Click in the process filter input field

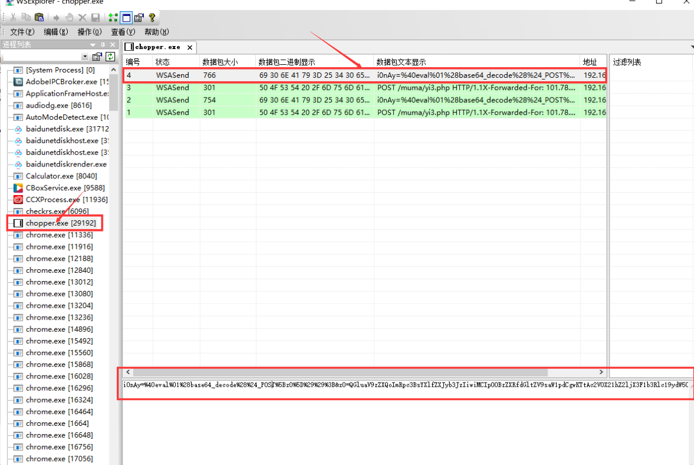[42, 57]
